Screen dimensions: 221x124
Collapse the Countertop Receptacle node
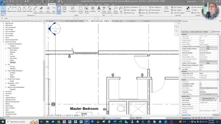(6, 44)
